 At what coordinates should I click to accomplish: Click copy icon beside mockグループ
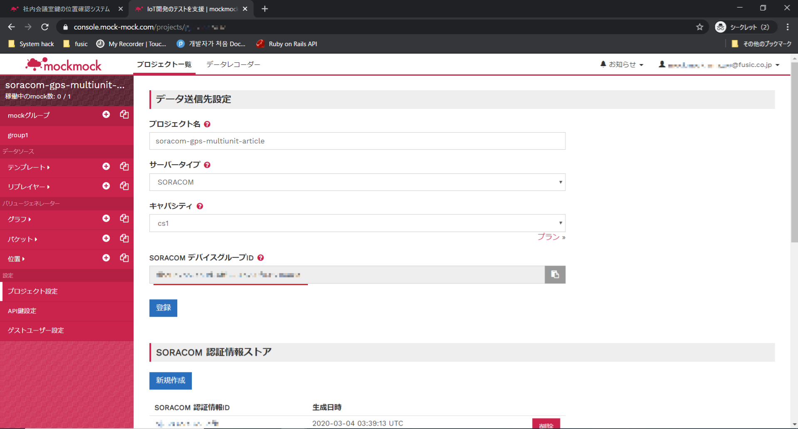124,114
